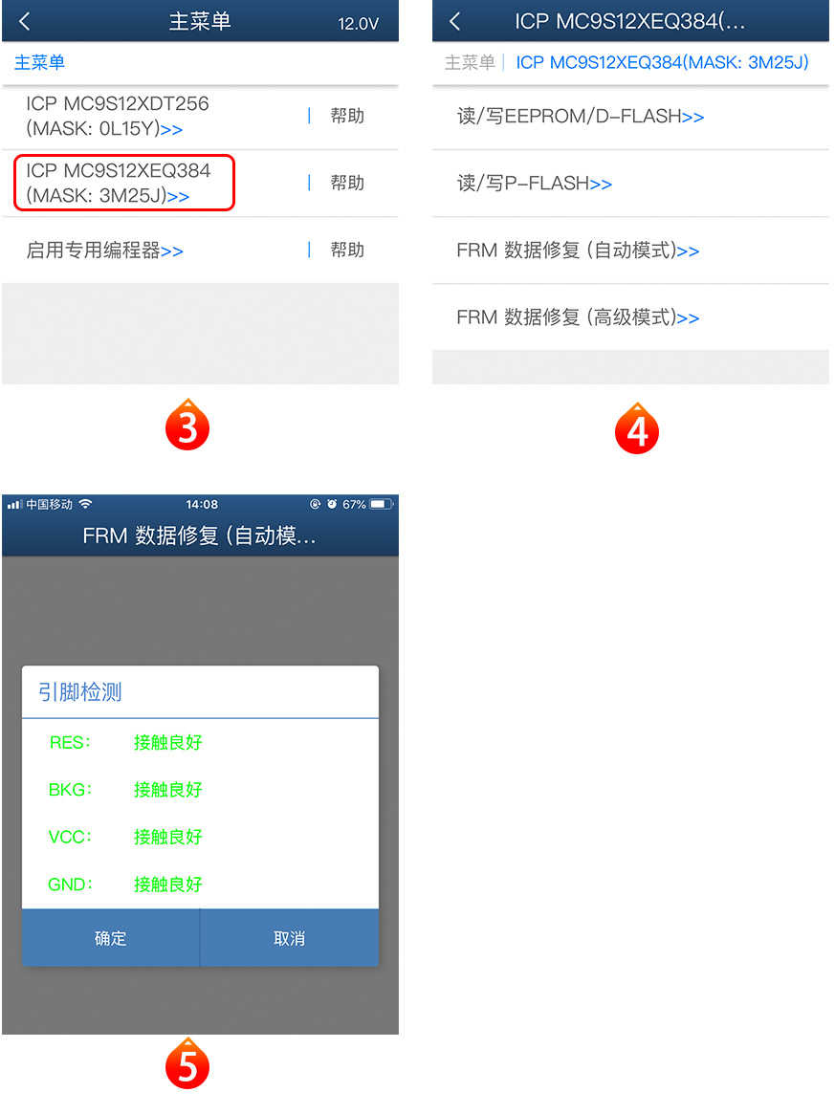Tap the 12.0V voltage indicator

tap(358, 24)
